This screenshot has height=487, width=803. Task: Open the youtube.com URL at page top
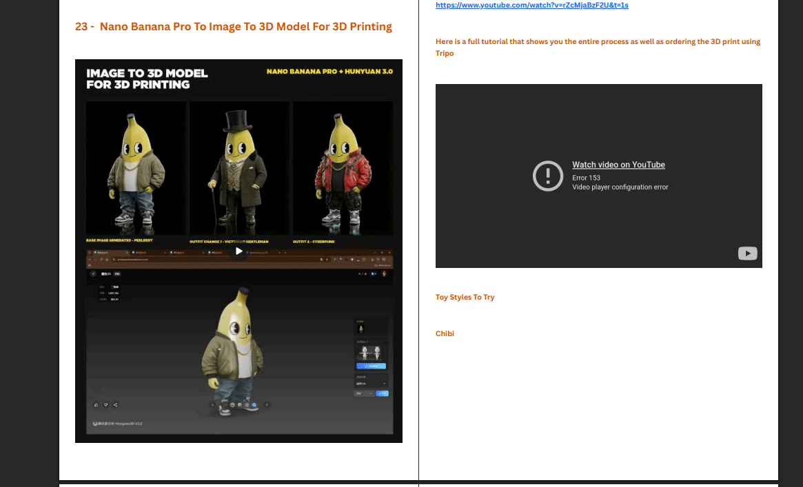531,5
